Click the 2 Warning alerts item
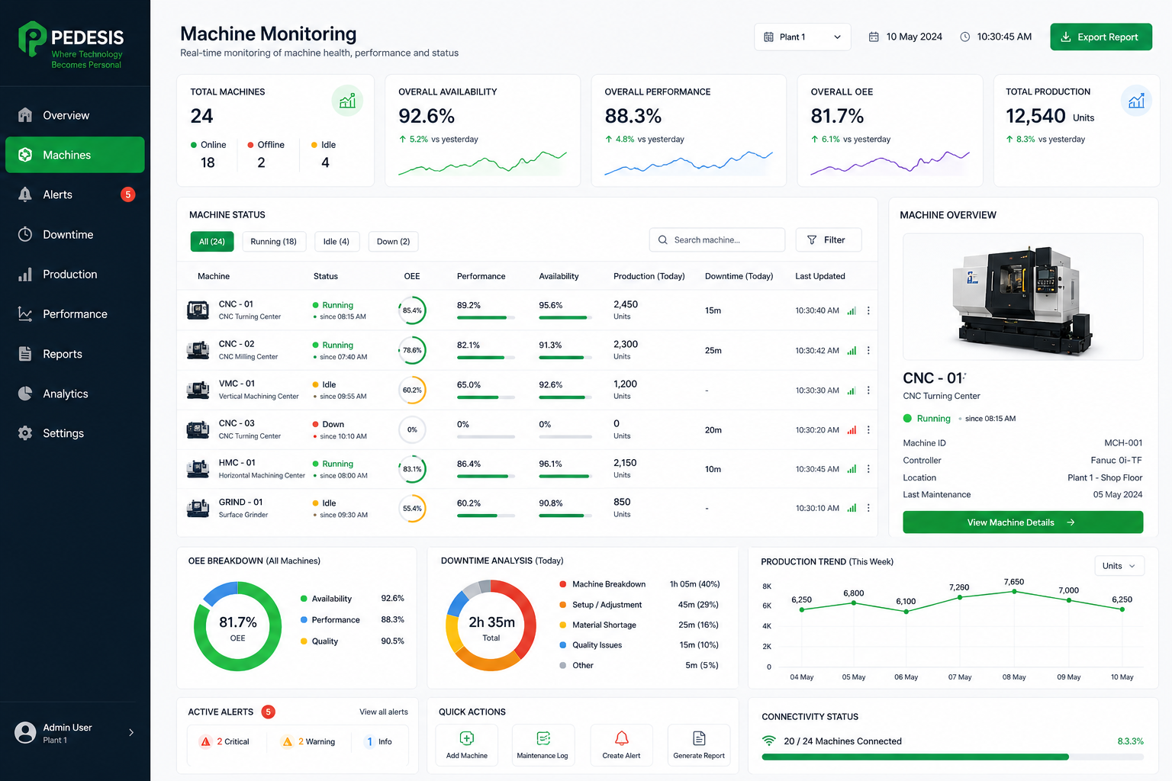This screenshot has width=1172, height=781. [309, 741]
